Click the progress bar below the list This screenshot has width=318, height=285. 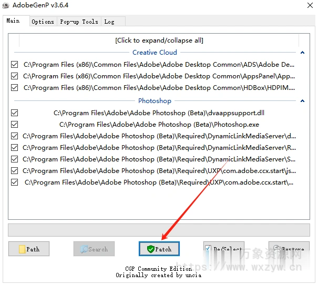pyautogui.click(x=159, y=230)
